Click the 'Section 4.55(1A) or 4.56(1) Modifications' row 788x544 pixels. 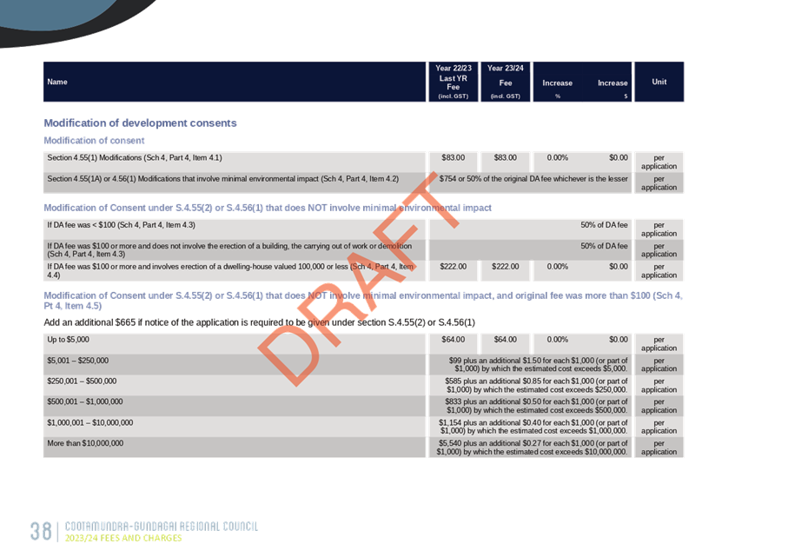(x=223, y=178)
